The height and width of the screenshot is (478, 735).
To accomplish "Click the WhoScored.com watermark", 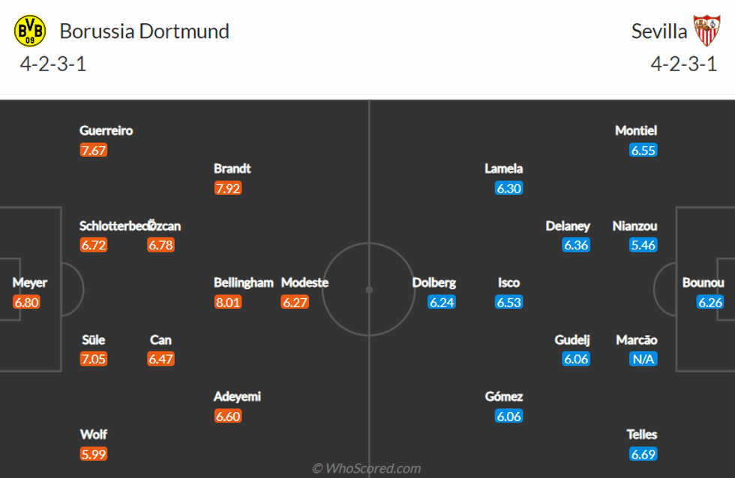I will point(367,468).
